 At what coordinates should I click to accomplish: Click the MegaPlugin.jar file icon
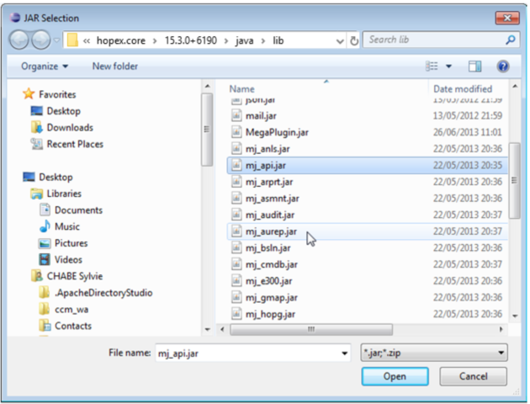point(236,132)
